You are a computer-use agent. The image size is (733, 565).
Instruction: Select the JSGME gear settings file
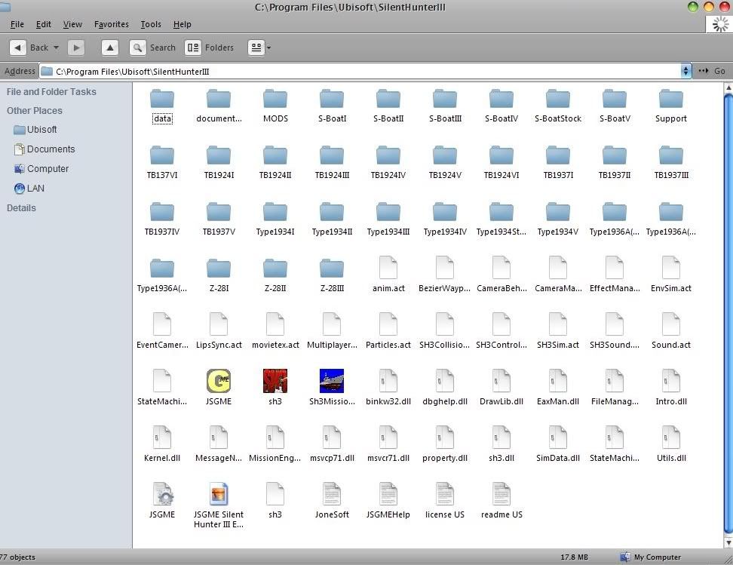[x=162, y=502]
